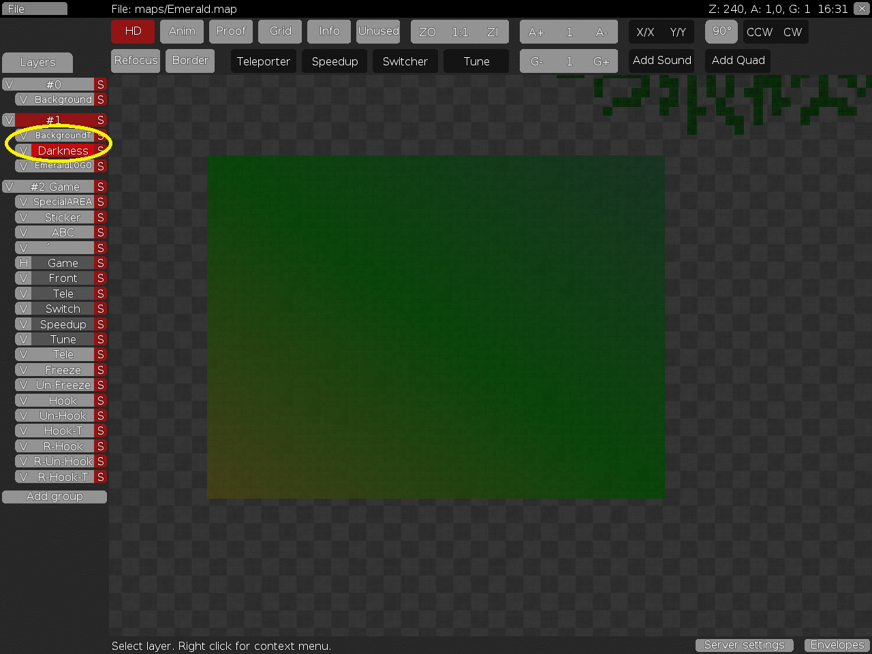Increase animation speed with A+
Viewport: 872px width, 654px height.
tap(538, 31)
